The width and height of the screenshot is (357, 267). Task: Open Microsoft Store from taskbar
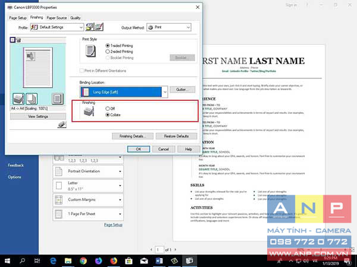tap(129, 261)
